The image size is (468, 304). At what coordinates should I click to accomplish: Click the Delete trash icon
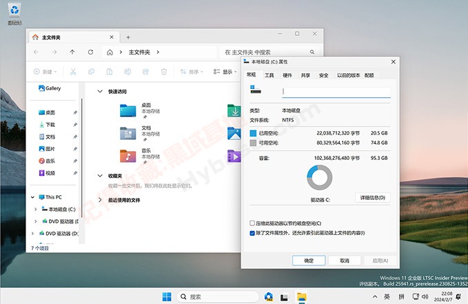[164, 72]
